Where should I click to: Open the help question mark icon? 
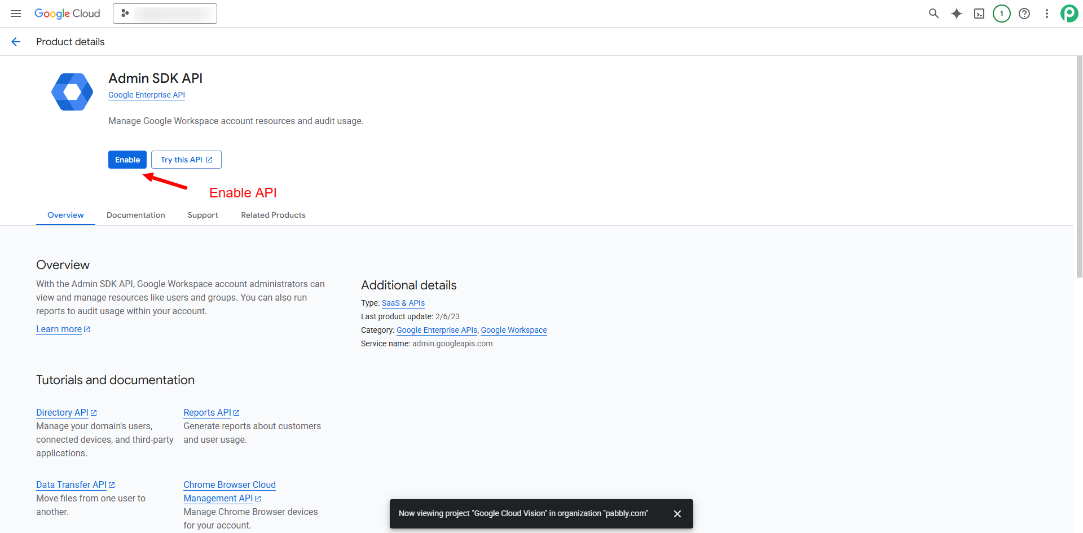coord(1024,14)
